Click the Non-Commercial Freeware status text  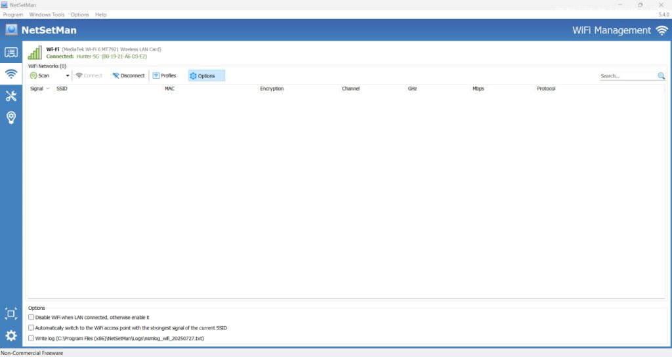[x=31, y=353]
